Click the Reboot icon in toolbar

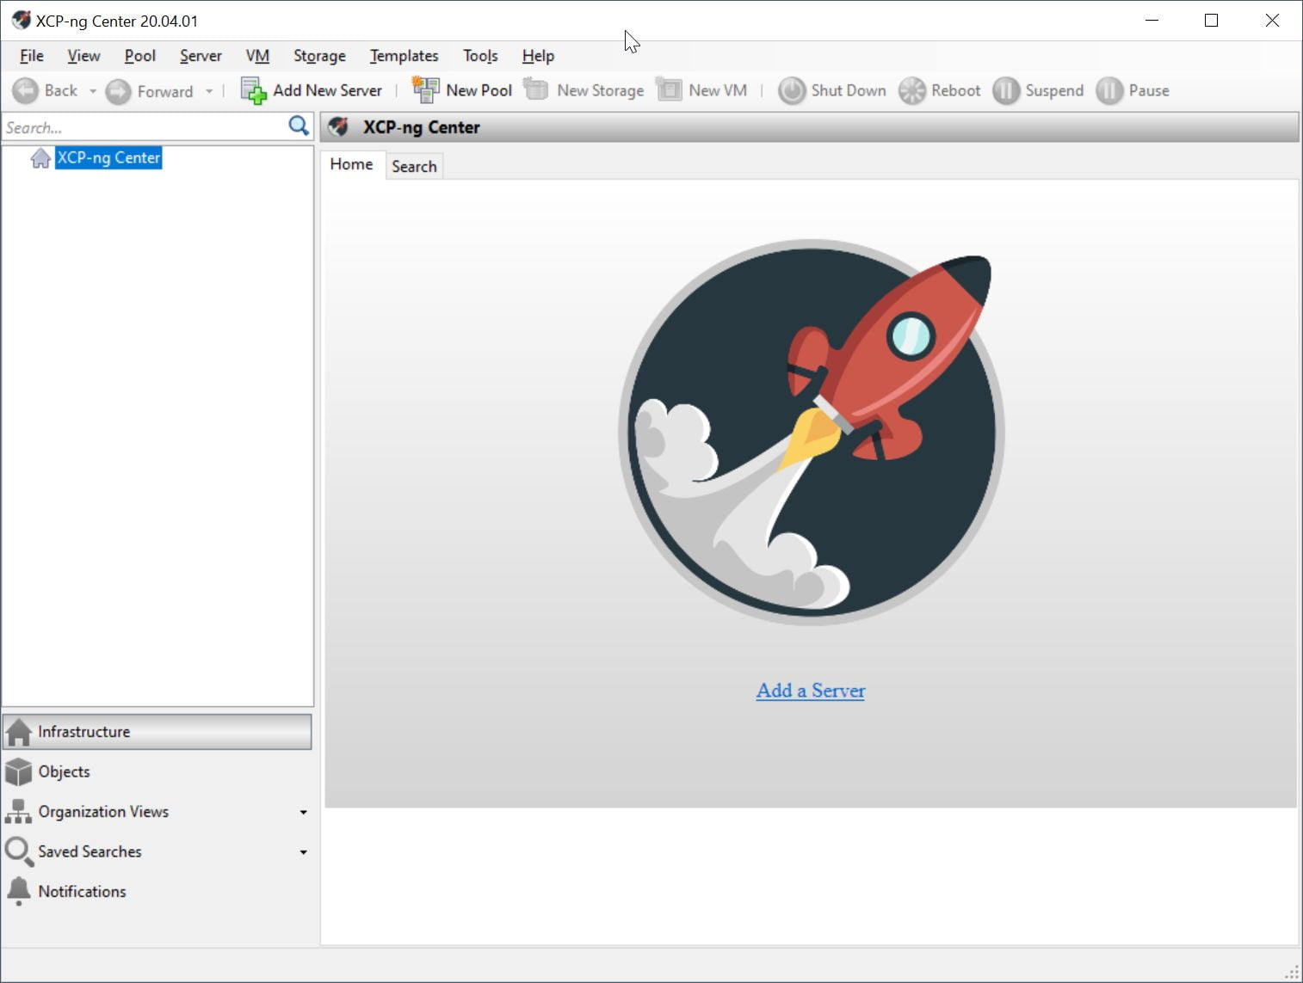[911, 90]
